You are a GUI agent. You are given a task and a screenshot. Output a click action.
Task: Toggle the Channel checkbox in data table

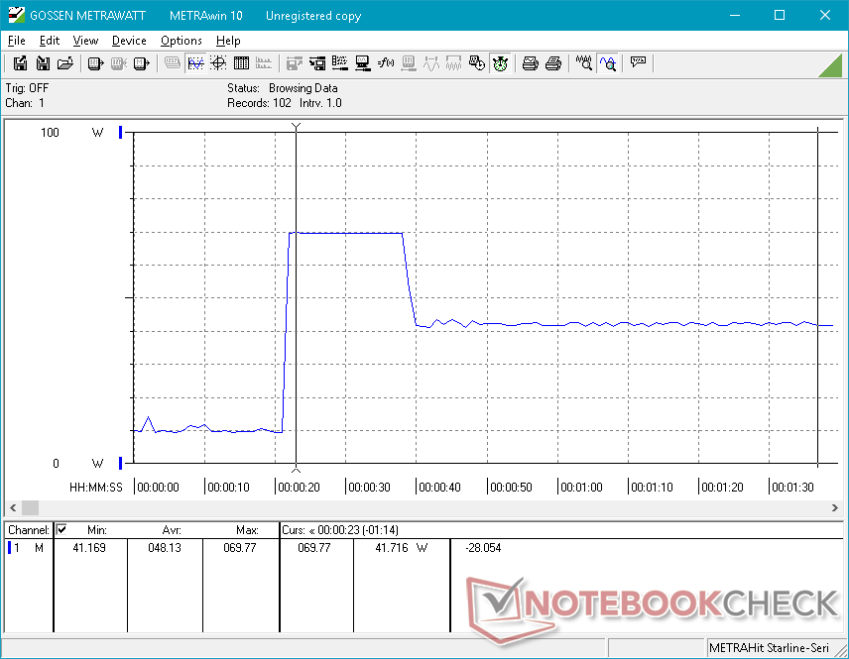click(61, 530)
